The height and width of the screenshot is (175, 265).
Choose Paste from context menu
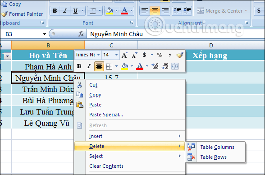click(x=129, y=105)
